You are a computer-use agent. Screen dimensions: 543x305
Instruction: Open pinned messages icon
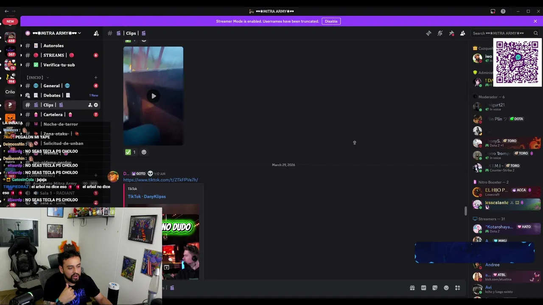click(x=451, y=33)
